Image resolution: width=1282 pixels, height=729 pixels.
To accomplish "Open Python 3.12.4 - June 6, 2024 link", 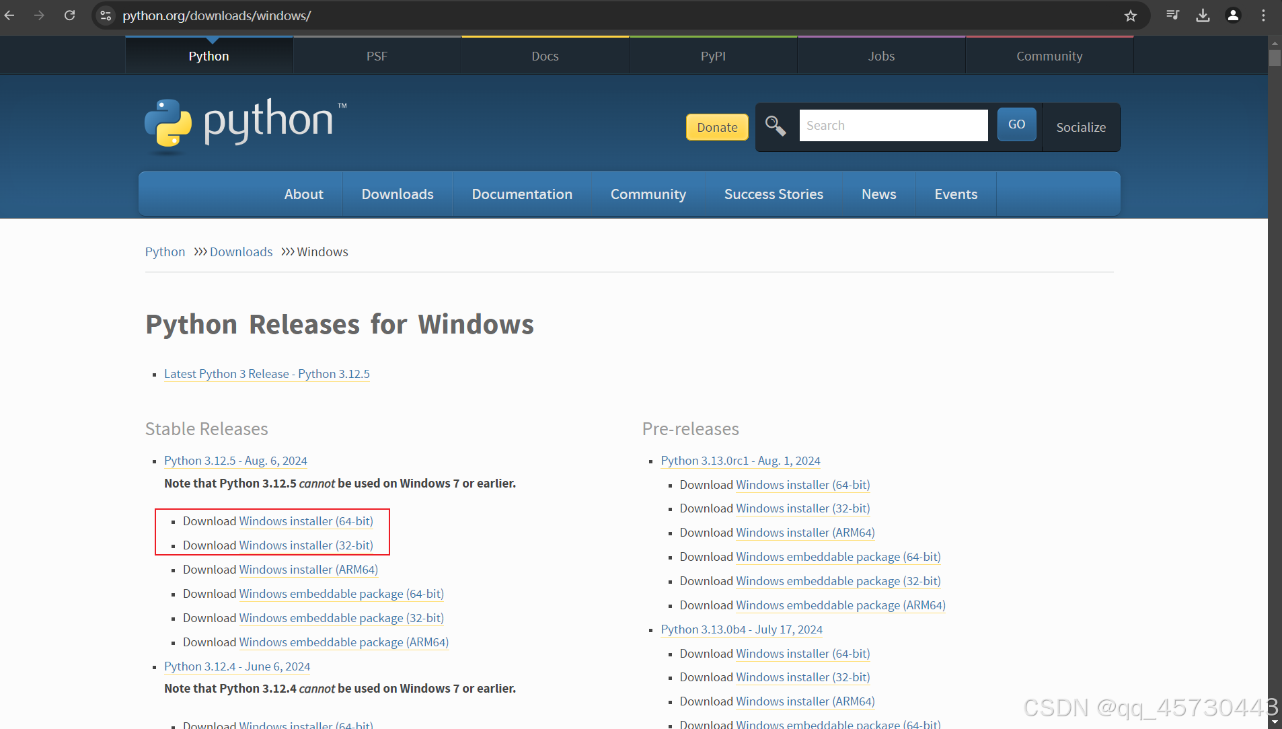I will pos(237,666).
